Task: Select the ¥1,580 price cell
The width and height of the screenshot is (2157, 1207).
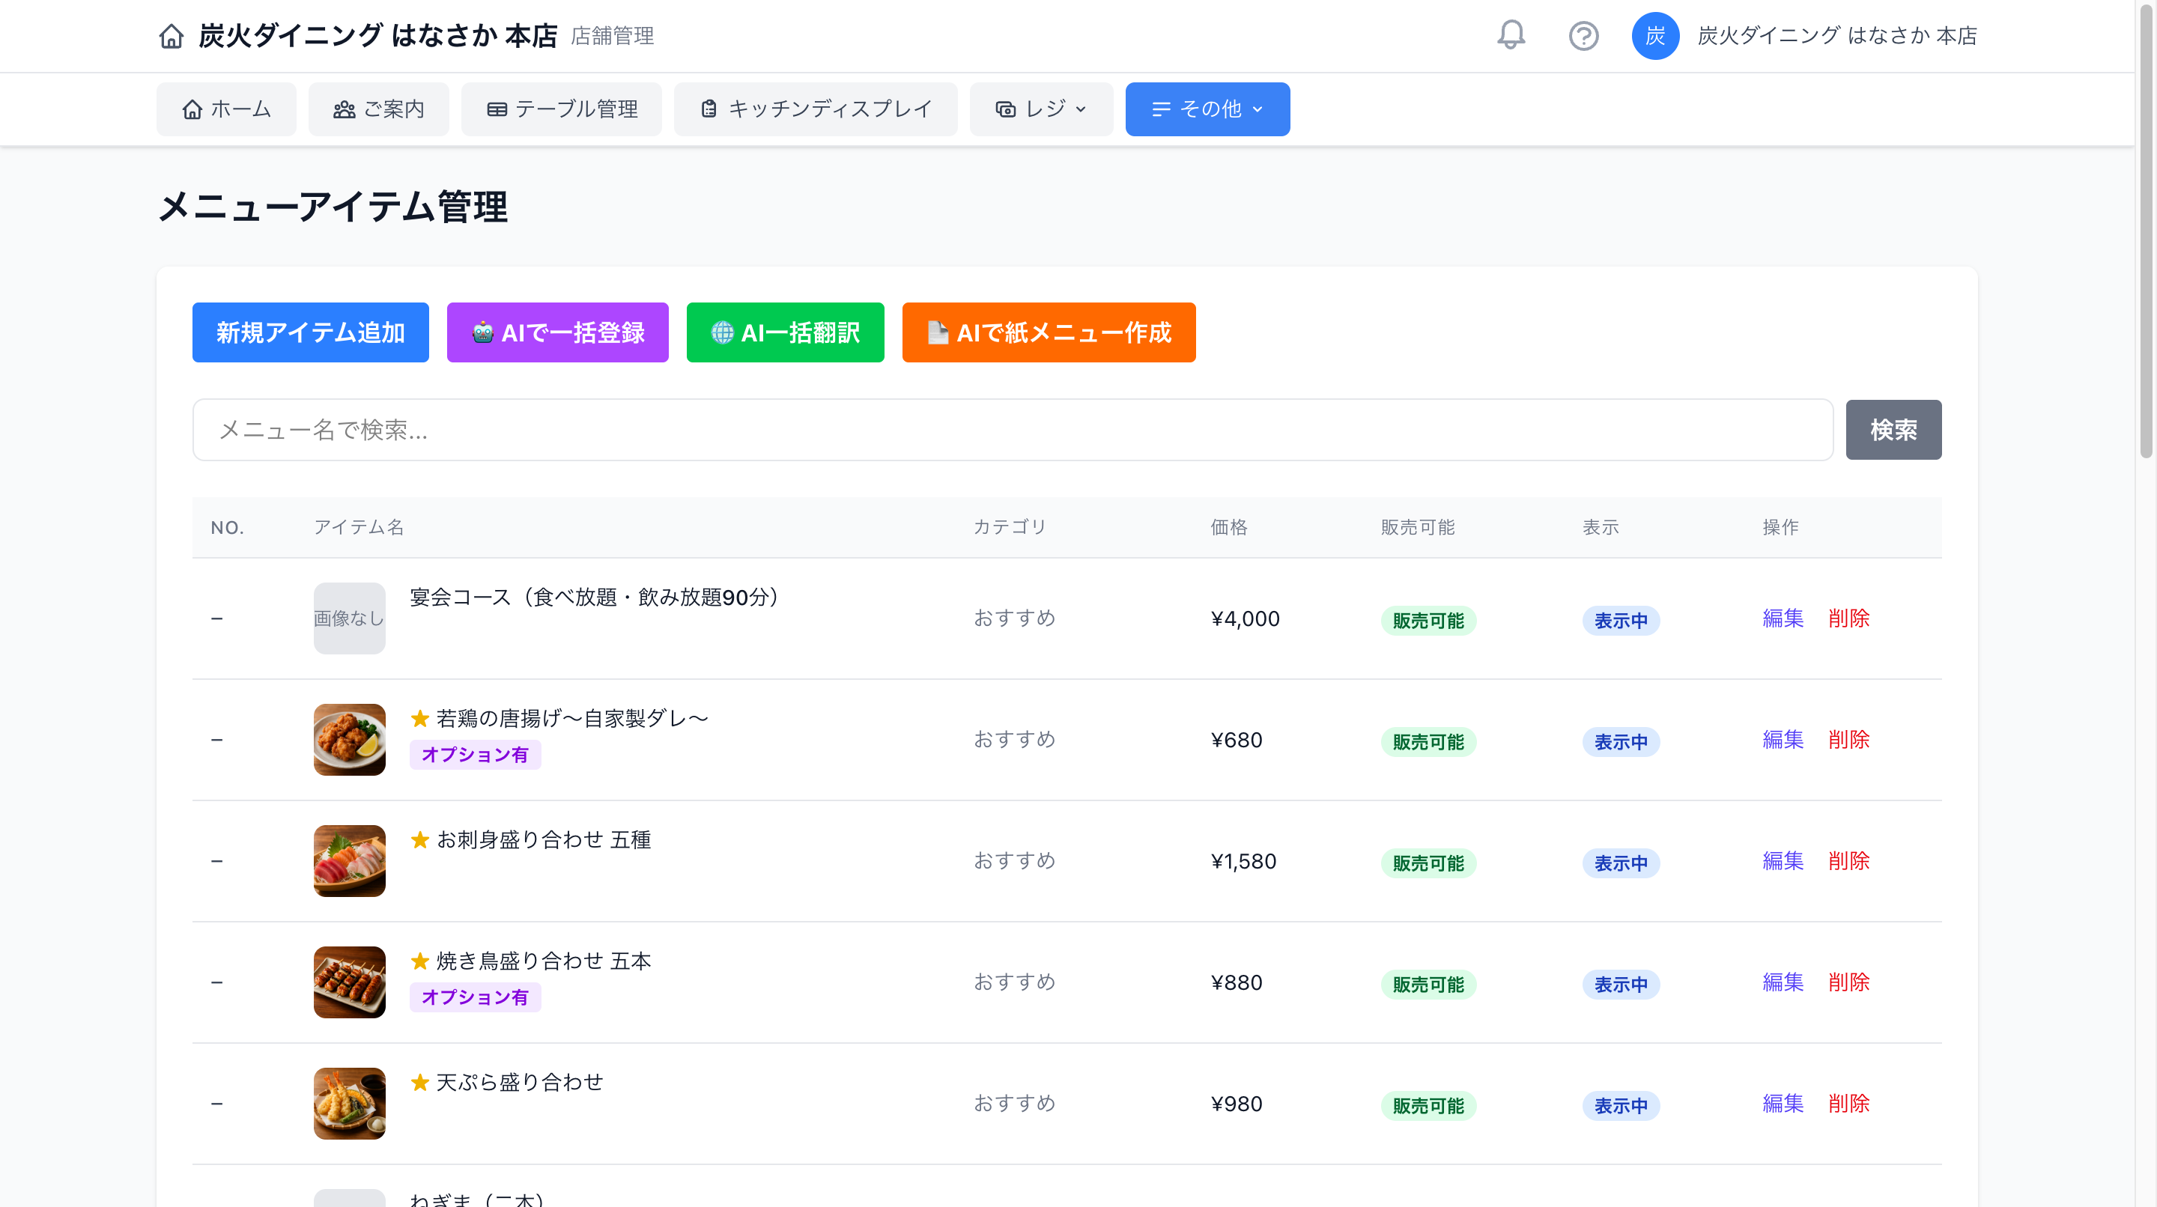Action: pos(1243,861)
